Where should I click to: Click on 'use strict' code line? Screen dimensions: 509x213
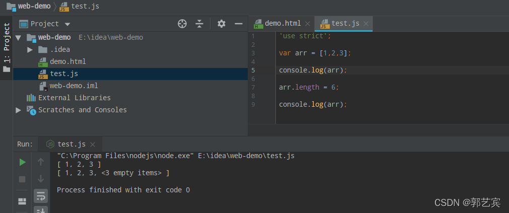(305, 36)
